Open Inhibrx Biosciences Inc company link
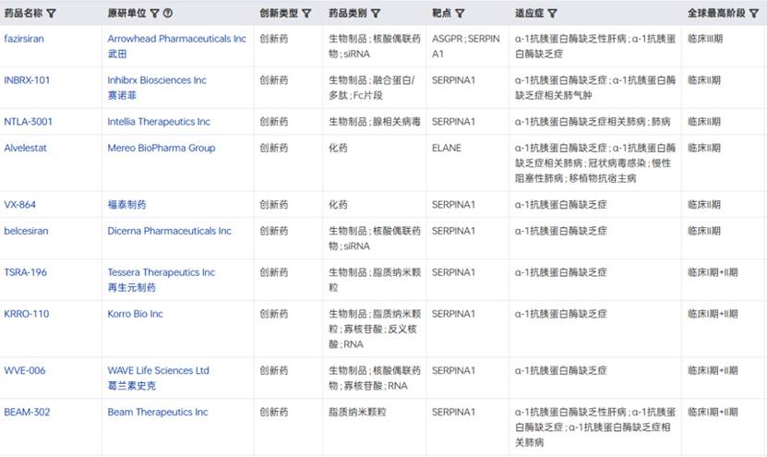Image resolution: width=767 pixels, height=457 pixels. [x=157, y=80]
